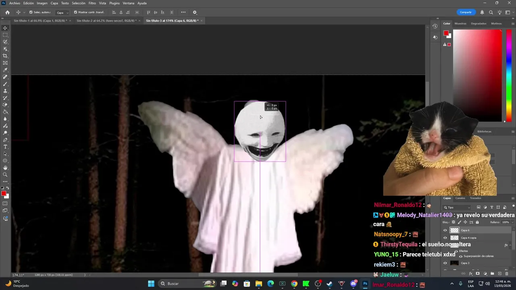Open the Filtro menu

pyautogui.click(x=92, y=3)
